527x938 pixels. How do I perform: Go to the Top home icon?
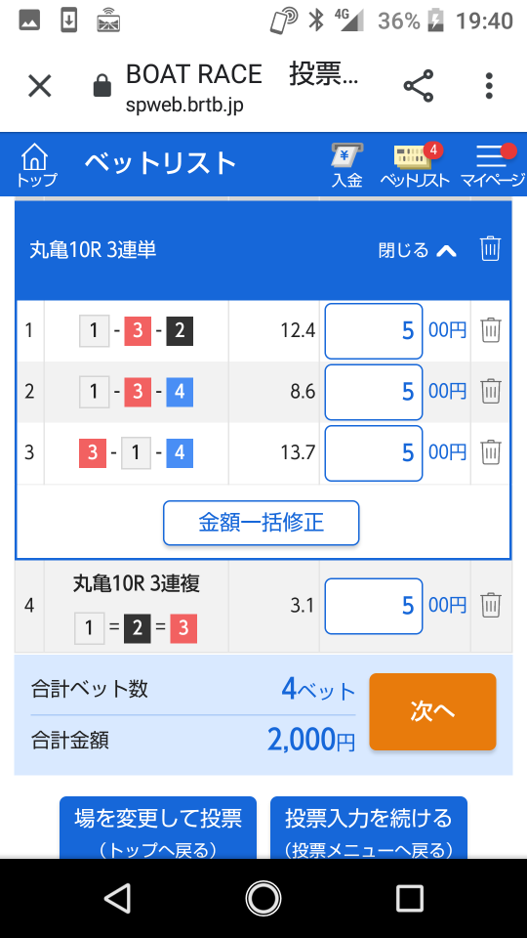pyautogui.click(x=36, y=166)
